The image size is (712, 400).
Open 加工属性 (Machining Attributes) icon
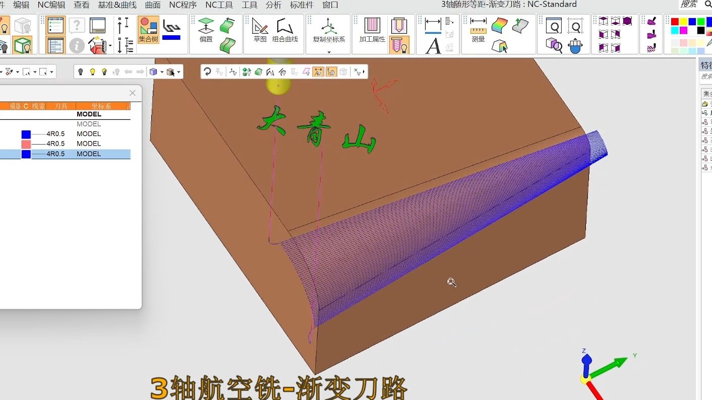[372, 29]
